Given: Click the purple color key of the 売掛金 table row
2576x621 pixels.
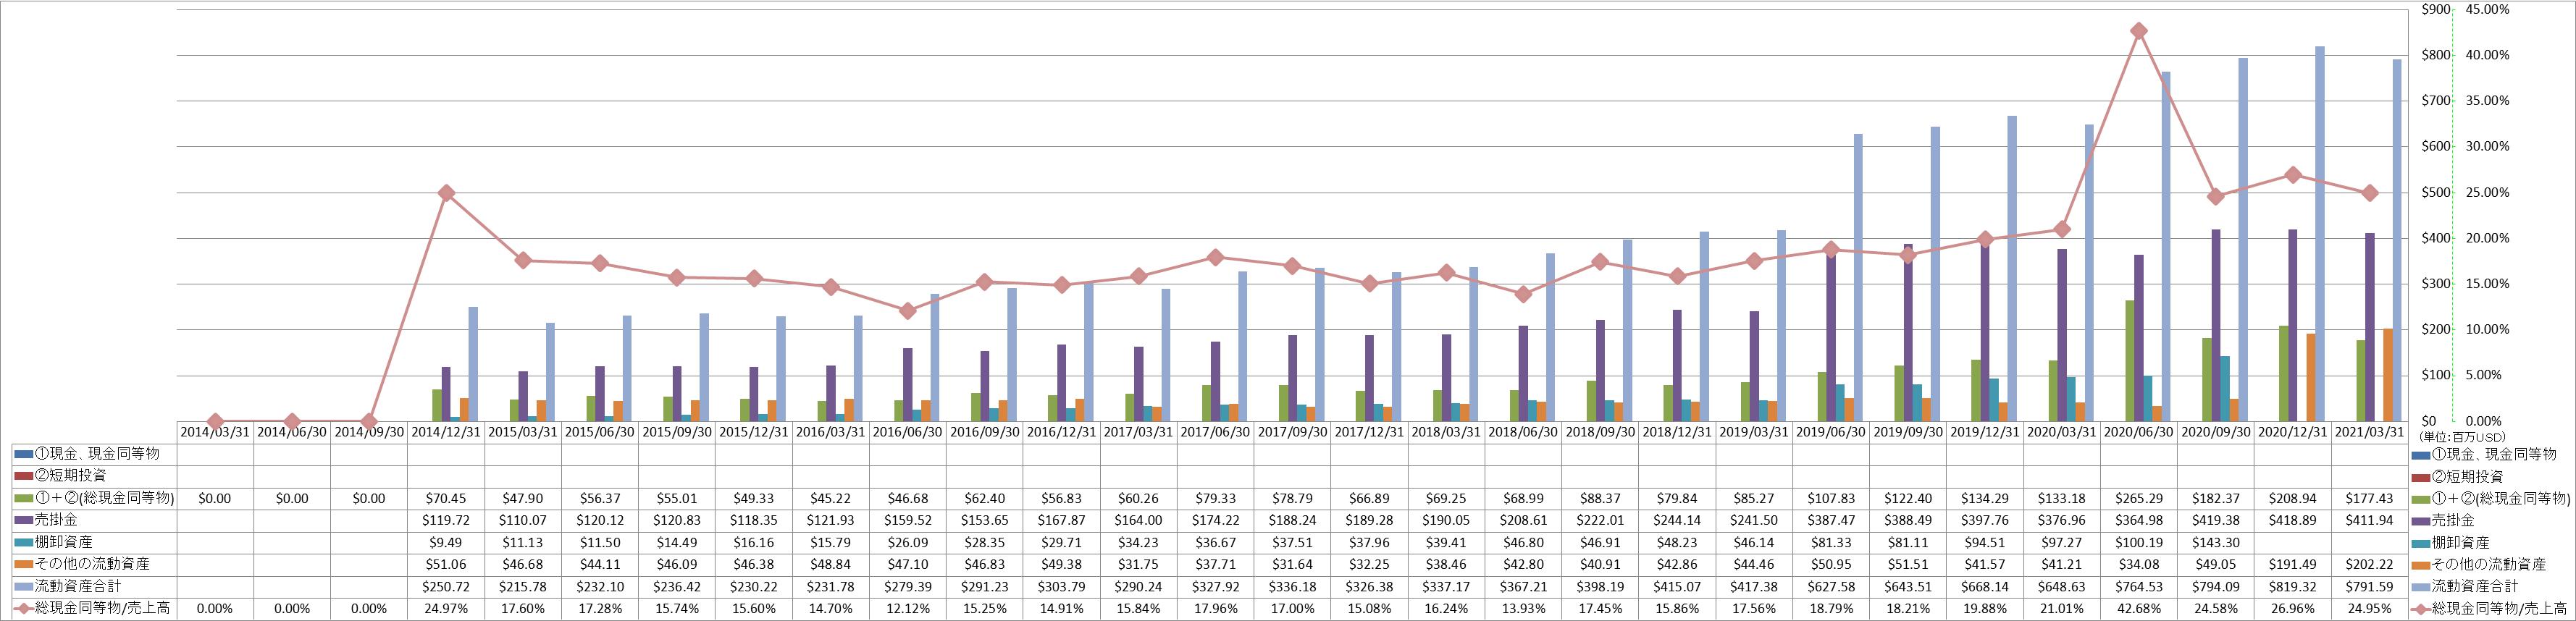Looking at the screenshot, I should point(24,520).
